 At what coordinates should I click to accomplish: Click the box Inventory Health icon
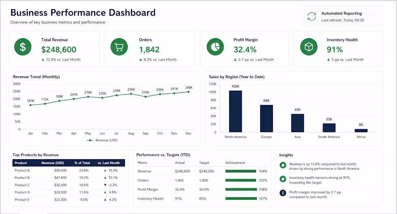[309, 47]
